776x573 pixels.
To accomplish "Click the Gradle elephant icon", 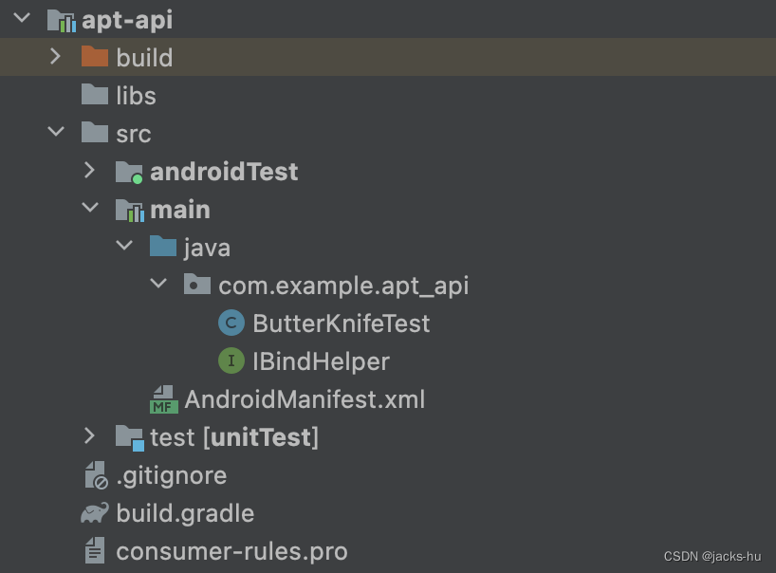I will click(94, 513).
